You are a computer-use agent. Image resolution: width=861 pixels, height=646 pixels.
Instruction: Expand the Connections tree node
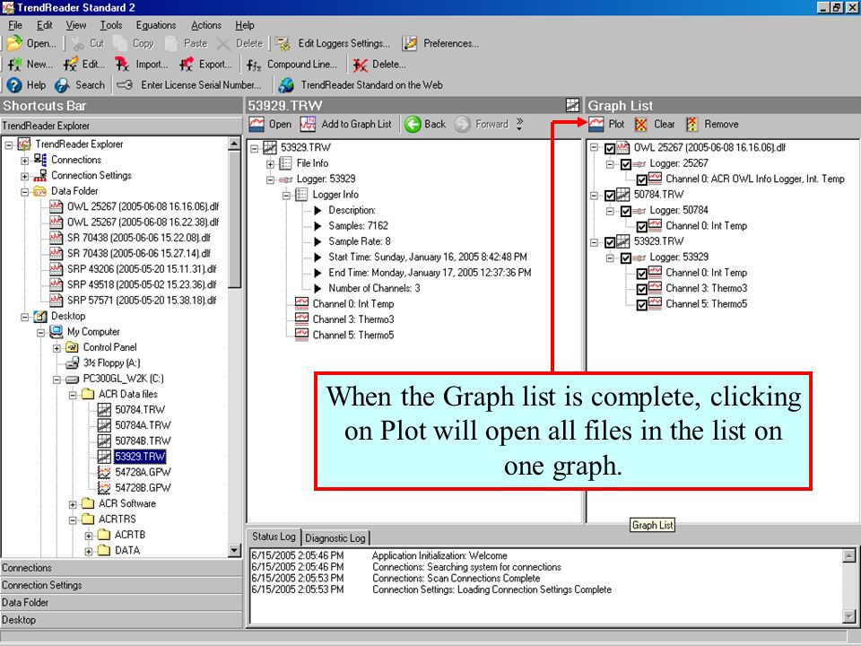[x=25, y=161]
